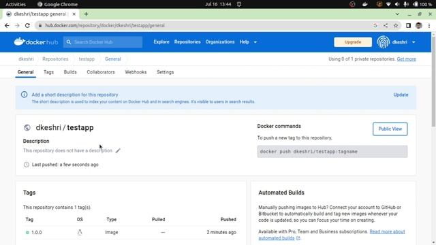Click the Search Docker Hub field
436x245 pixels.
103,42
